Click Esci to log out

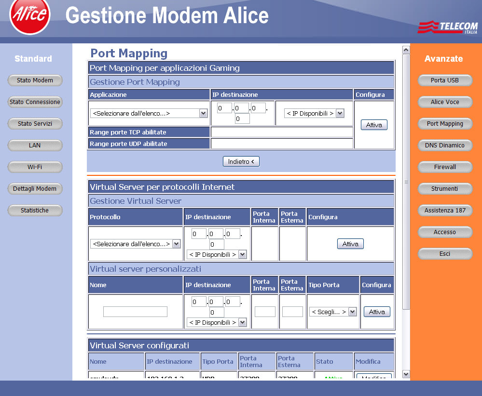(445, 254)
